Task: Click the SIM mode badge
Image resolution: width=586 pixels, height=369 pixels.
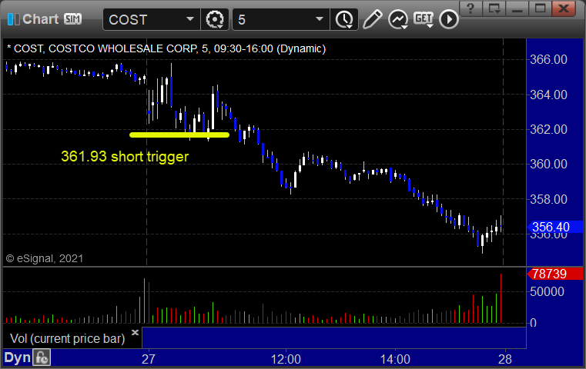Action: click(72, 18)
